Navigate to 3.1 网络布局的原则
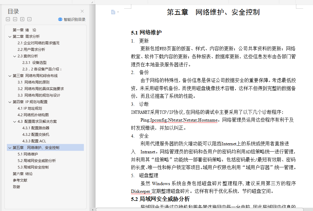 pos(33,82)
